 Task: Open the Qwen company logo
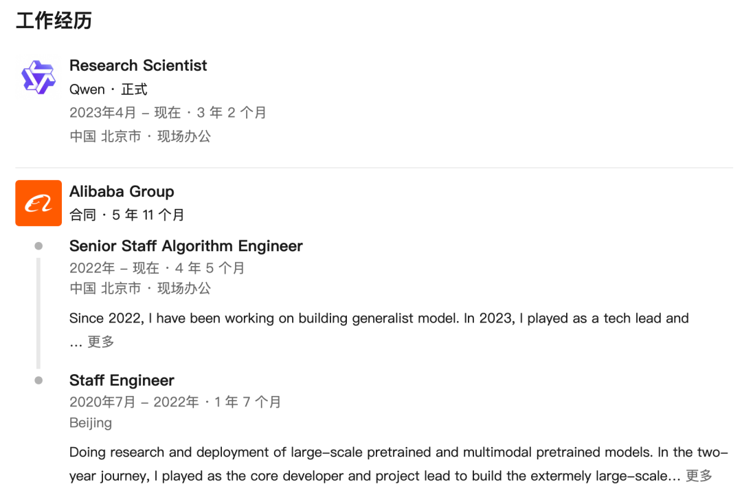[x=38, y=77]
